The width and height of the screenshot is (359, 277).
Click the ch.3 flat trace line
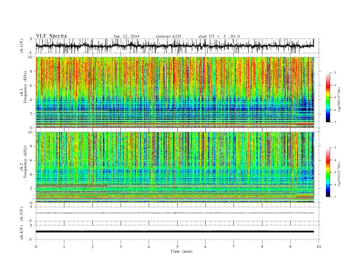(x=175, y=213)
